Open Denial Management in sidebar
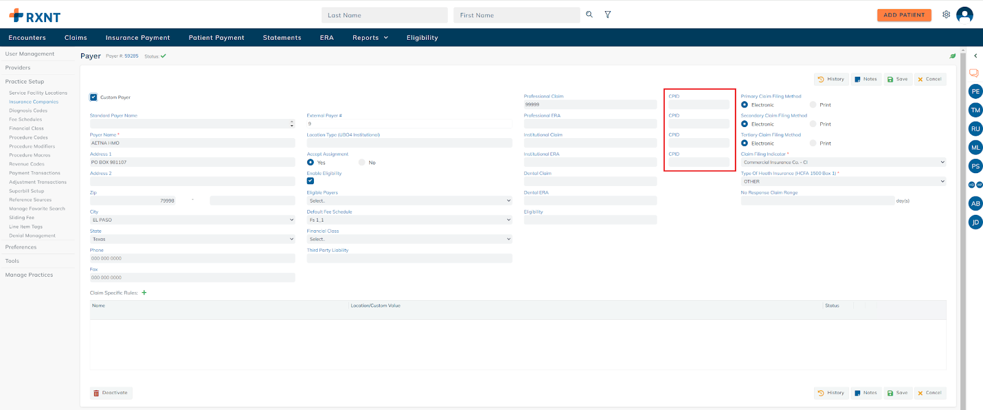 (x=32, y=236)
